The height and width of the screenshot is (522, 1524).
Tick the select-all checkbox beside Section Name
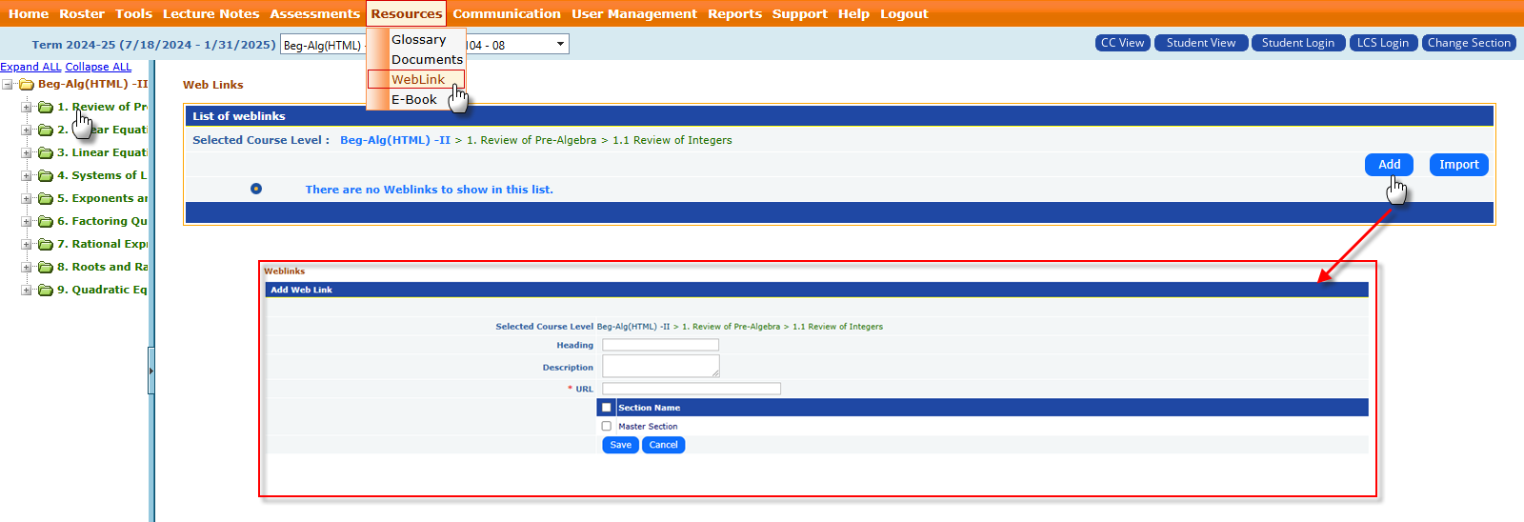(607, 408)
